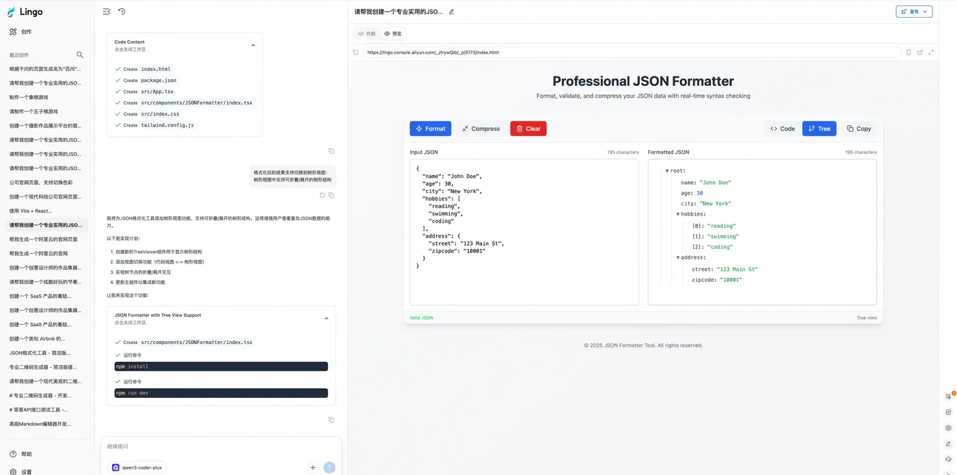Send the message with the arrow button
Screen dimensions: 957x475
pos(329,467)
